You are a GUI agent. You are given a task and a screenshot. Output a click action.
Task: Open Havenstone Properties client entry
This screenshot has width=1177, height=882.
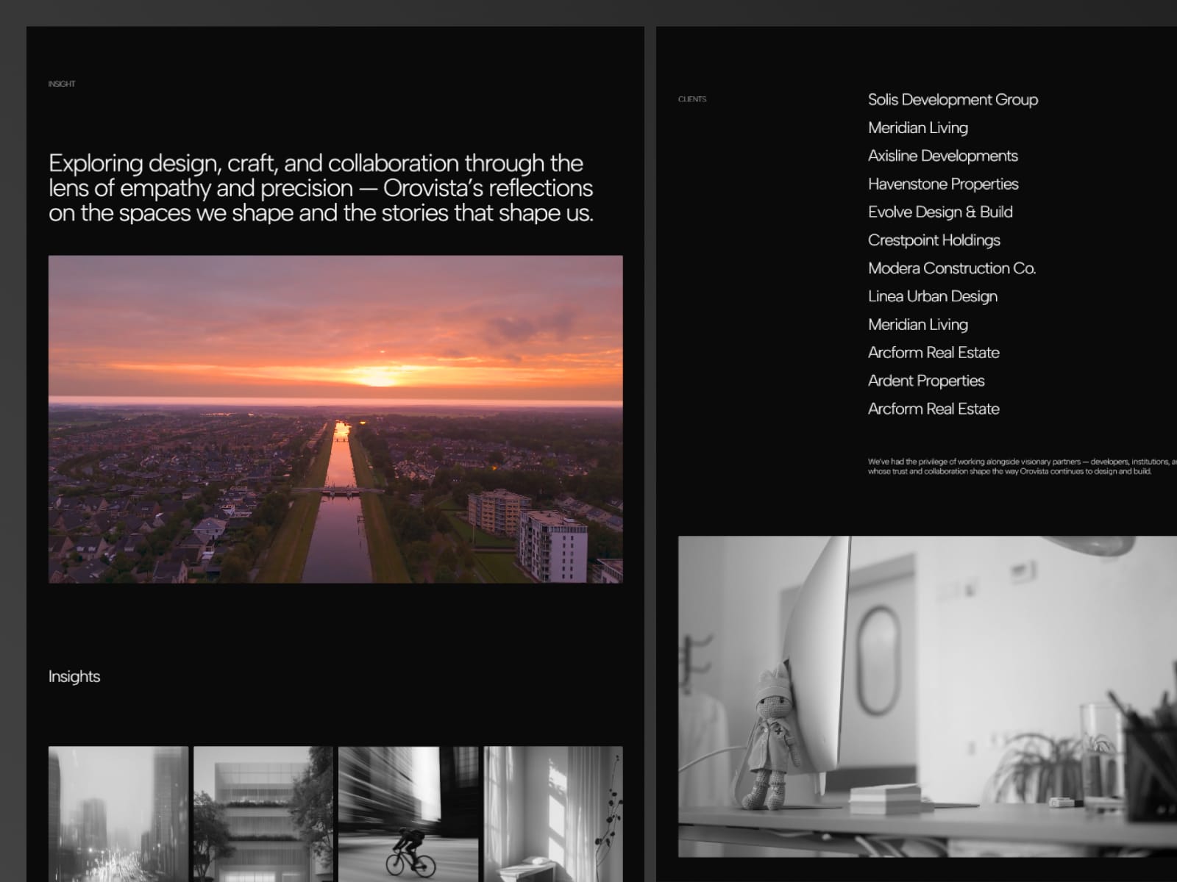(943, 184)
